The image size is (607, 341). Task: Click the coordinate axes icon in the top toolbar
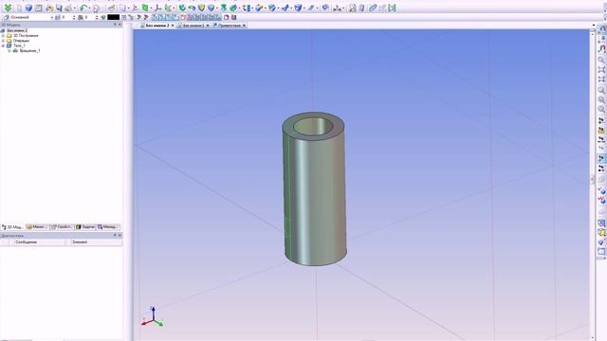point(158,8)
